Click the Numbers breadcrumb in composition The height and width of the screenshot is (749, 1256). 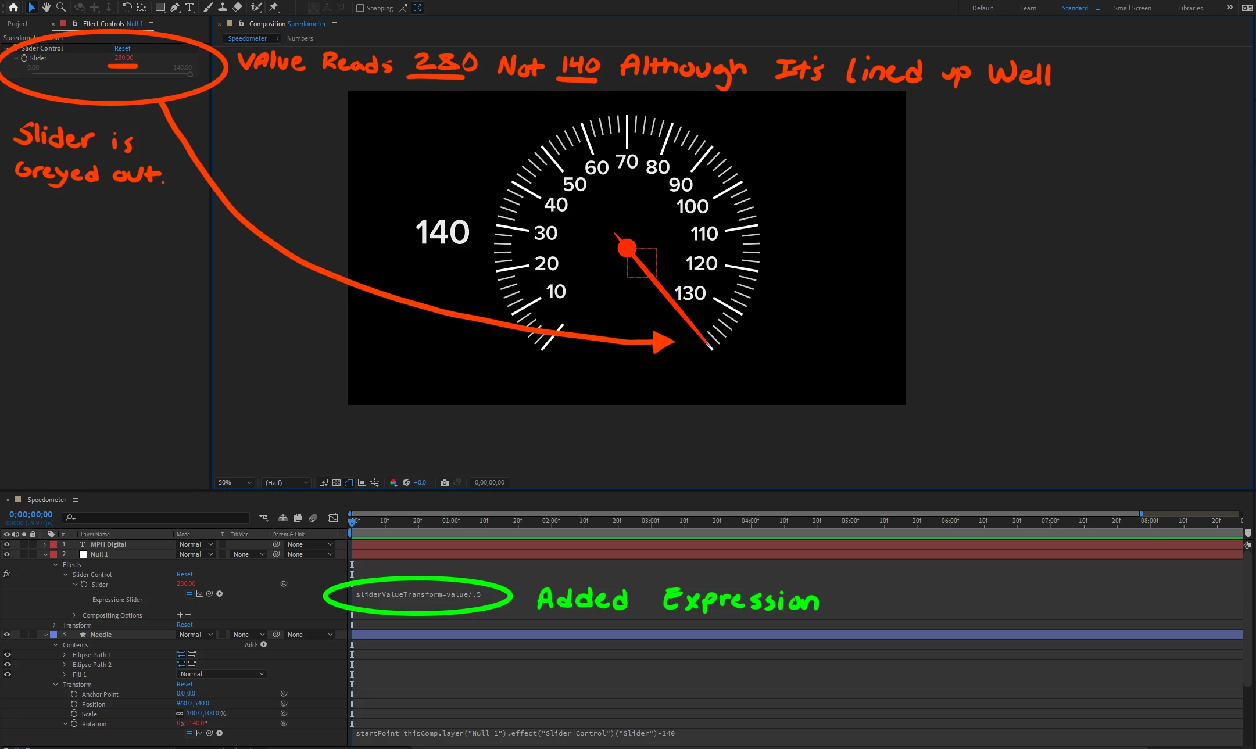pos(300,38)
